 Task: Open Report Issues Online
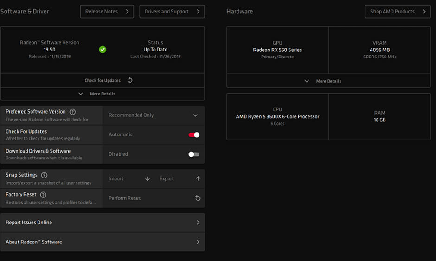pyautogui.click(x=103, y=223)
